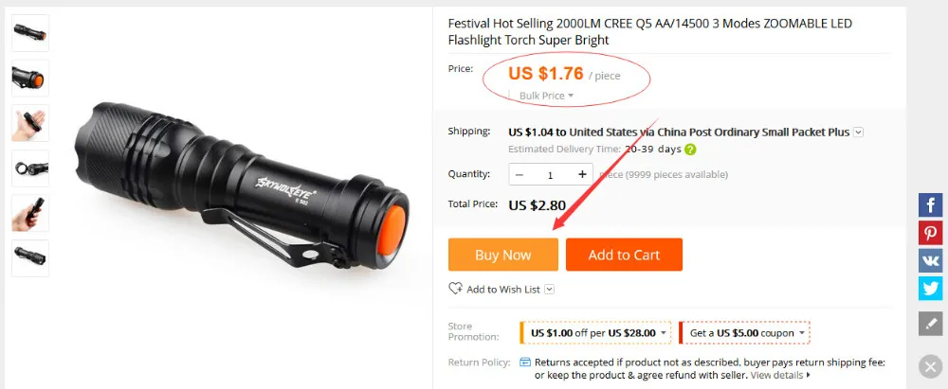Screen dimensions: 948x389
Task: Open US $1.00 off per $28.00 promotion
Action: 595,333
